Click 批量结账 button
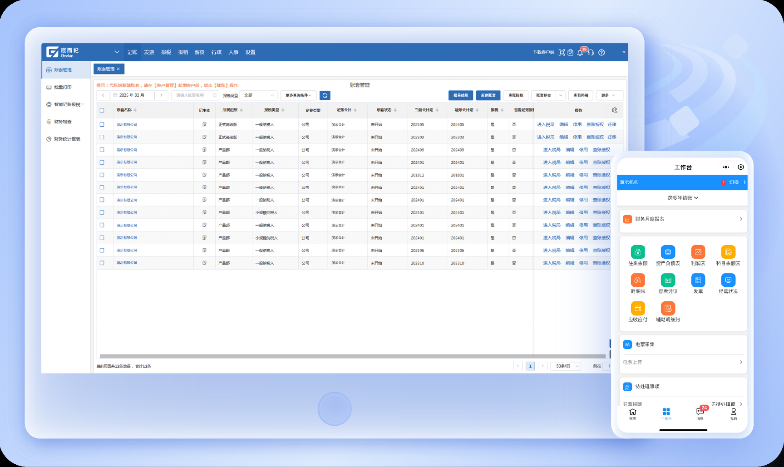 tap(461, 95)
